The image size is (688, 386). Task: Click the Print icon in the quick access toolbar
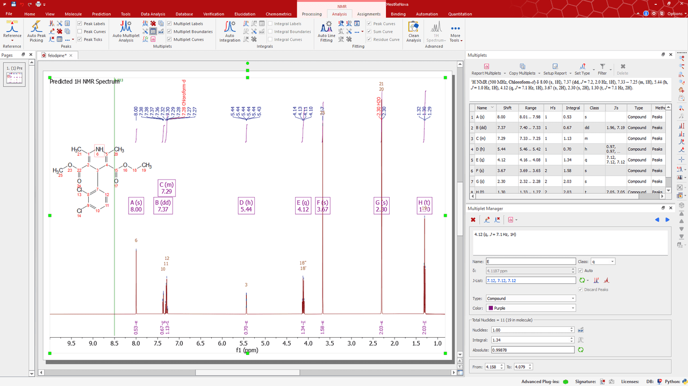click(x=38, y=4)
